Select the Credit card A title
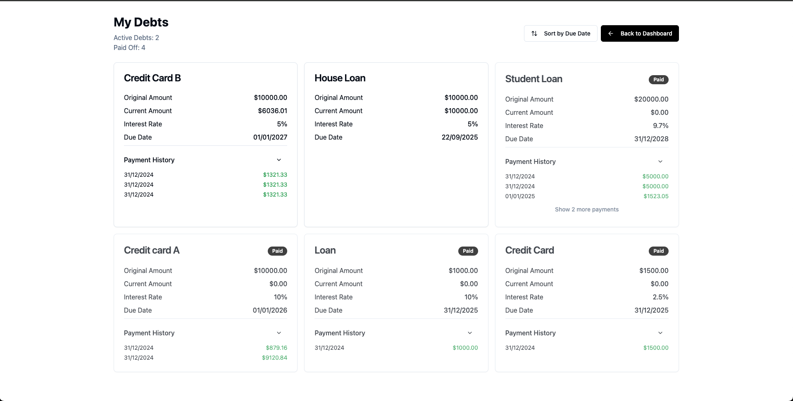Viewport: 793px width, 401px height. point(152,250)
